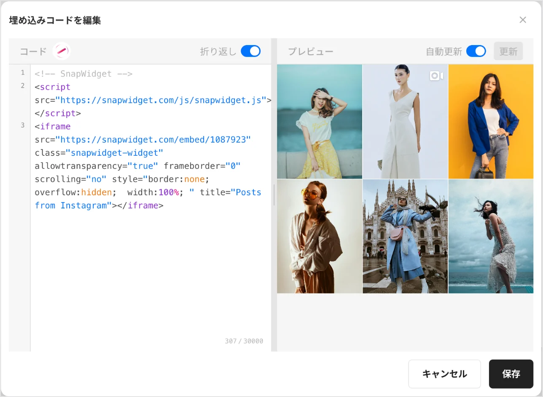The width and height of the screenshot is (543, 397).
Task: Open the seaside dress woman thumbnail
Action: pyautogui.click(x=491, y=237)
